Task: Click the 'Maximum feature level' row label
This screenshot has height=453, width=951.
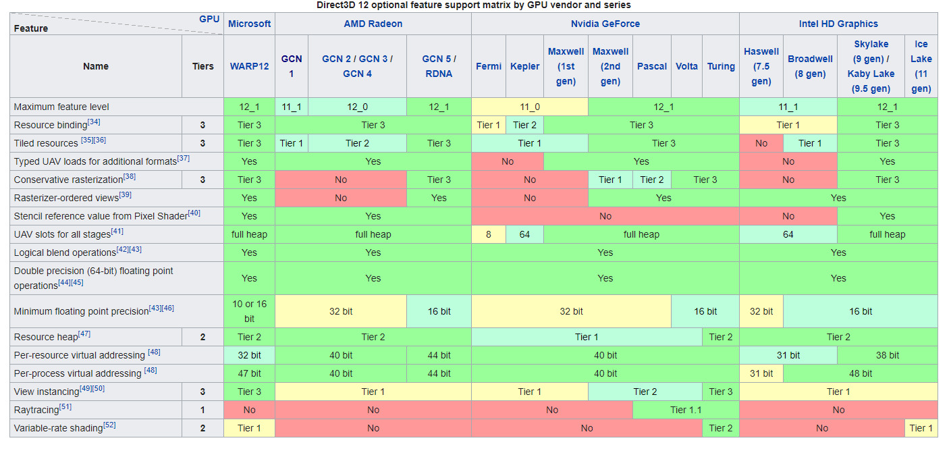Action: click(61, 107)
